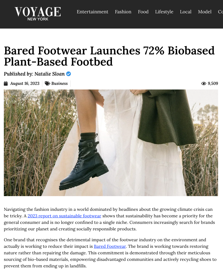Click the 9,509 view count
The image size is (223, 272).
(x=213, y=84)
